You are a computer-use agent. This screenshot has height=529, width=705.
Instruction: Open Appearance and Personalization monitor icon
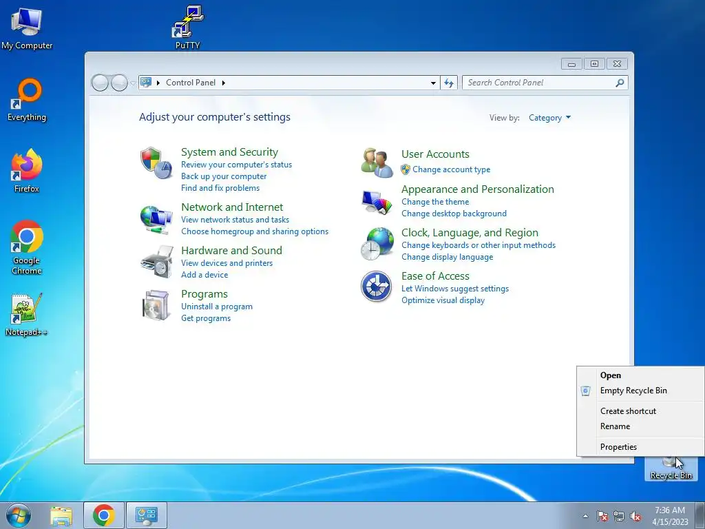[377, 203]
